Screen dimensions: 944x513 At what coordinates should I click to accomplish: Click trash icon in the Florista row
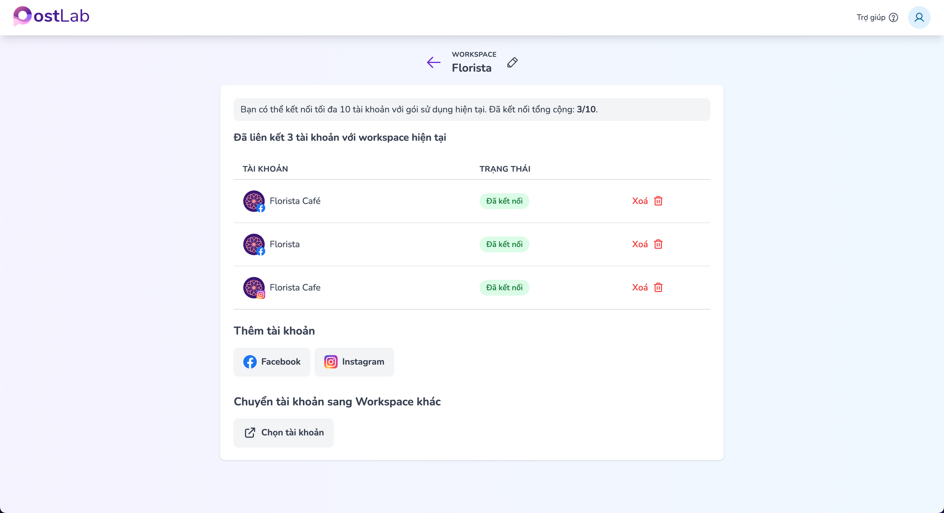pos(658,244)
